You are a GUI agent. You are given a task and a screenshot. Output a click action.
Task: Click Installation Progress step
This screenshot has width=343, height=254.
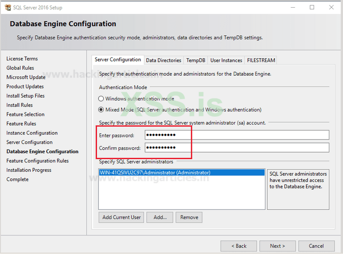tap(29, 170)
